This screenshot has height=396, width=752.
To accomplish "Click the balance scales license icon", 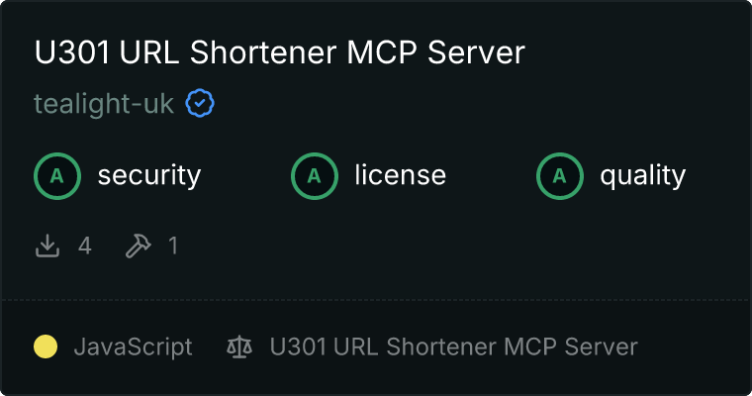I will click(x=239, y=347).
